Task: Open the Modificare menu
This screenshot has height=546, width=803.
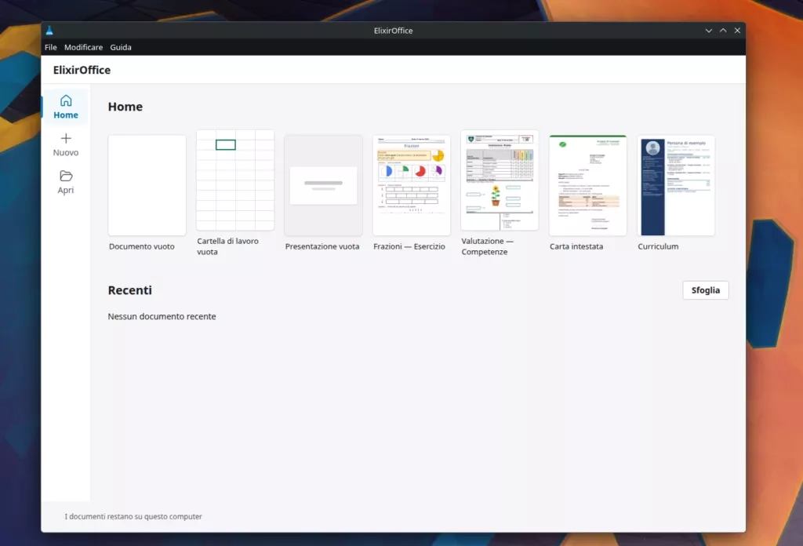Action: (x=83, y=47)
